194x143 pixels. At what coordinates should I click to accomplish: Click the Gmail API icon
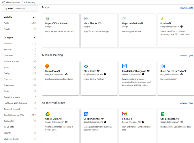point(124,114)
